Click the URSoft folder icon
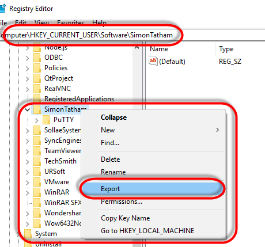The image size is (265, 247). tap(37, 172)
